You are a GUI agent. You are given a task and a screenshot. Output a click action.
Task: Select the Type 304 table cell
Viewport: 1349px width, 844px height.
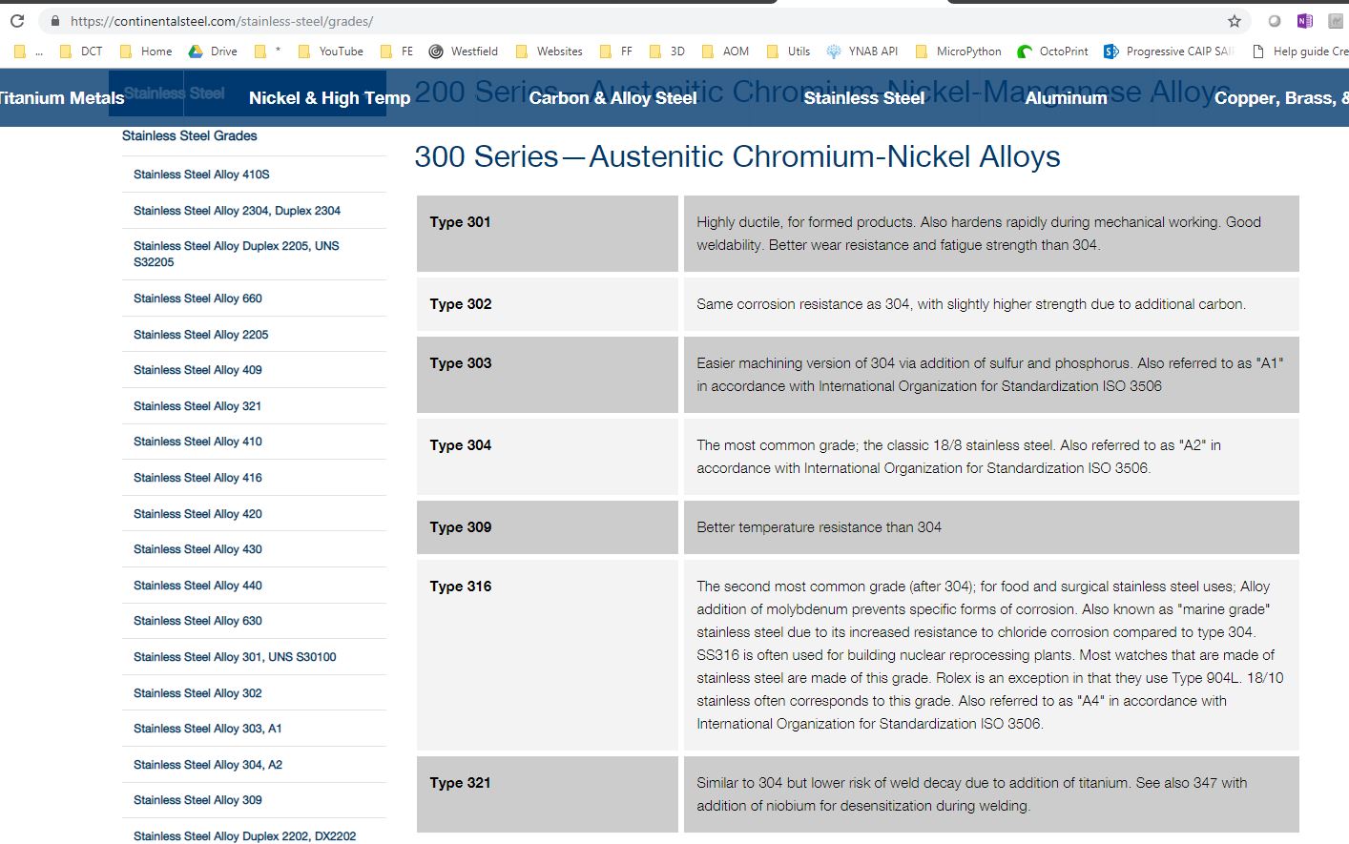pyautogui.click(x=548, y=457)
